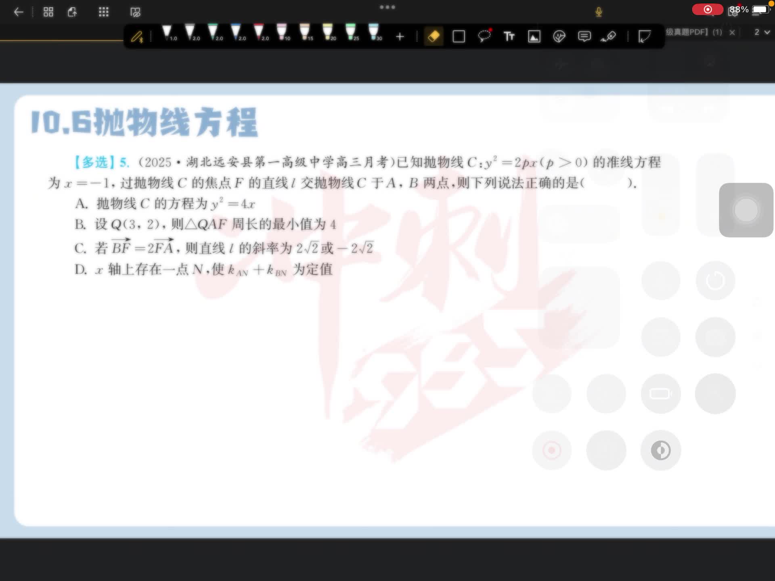Tap the floating assistive touch button
This screenshot has height=581, width=775.
click(746, 210)
